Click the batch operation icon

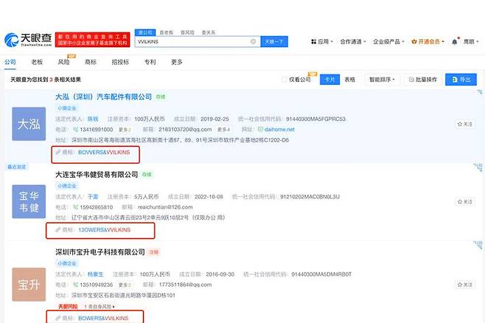411,80
